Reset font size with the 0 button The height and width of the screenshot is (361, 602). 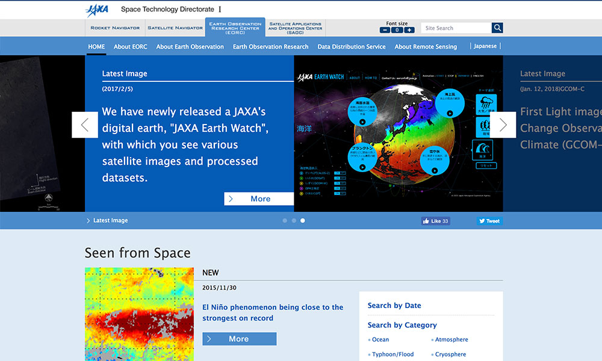click(x=397, y=30)
